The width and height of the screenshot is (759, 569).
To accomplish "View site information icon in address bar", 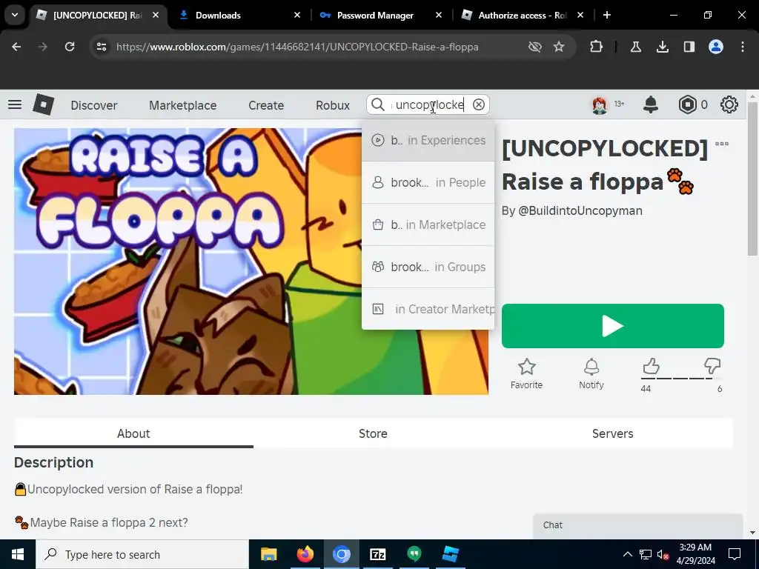I will coord(101,47).
